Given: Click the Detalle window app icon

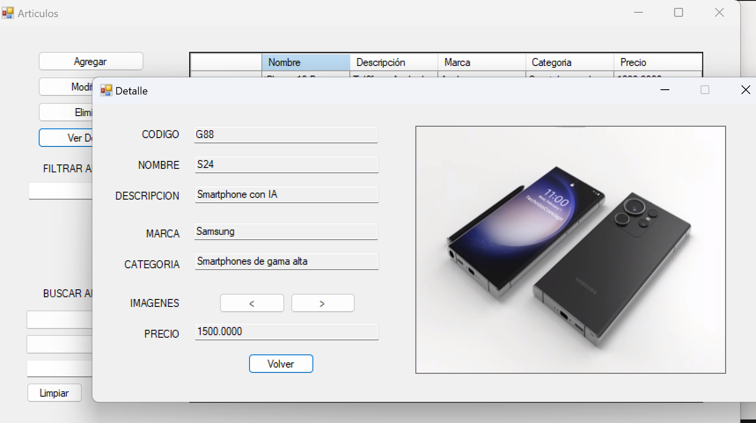Looking at the screenshot, I should (106, 91).
